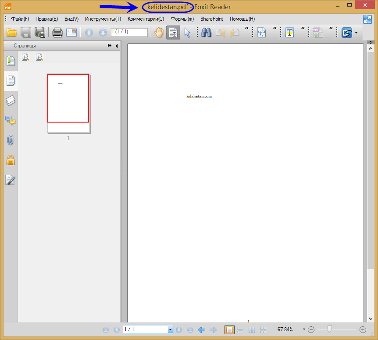
Task: Select the Hand tool
Action: tap(159, 33)
